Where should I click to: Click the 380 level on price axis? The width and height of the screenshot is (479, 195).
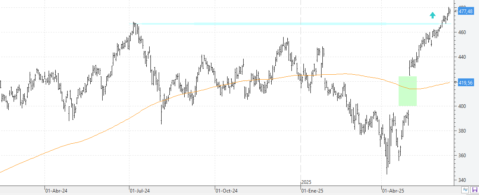coord(462,131)
